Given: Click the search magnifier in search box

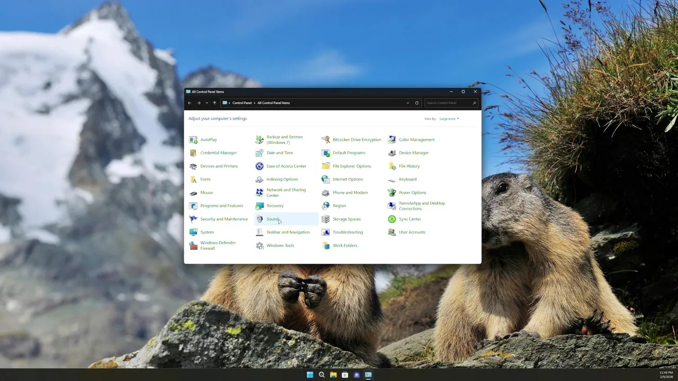Looking at the screenshot, I should coord(474,103).
